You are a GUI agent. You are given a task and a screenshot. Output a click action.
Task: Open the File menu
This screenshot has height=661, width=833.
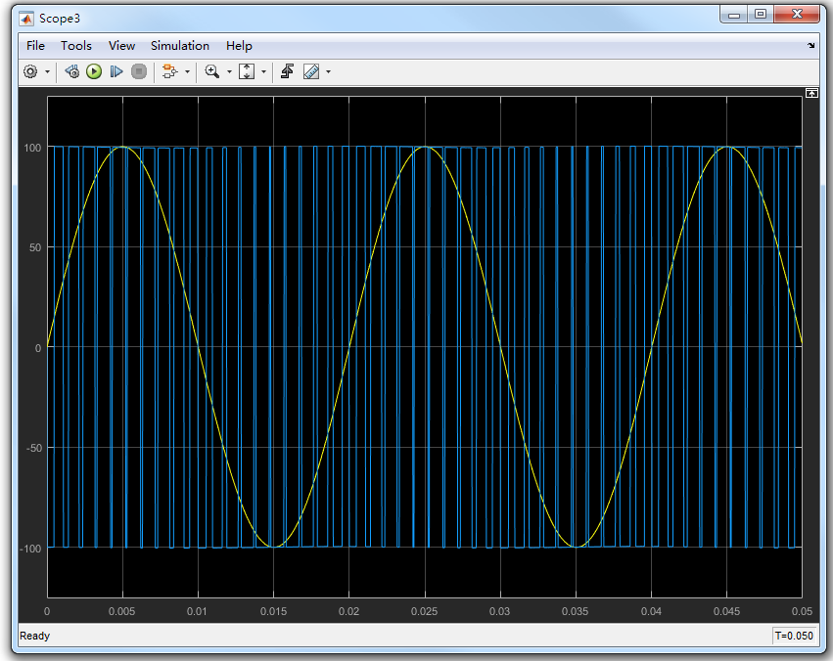[35, 46]
